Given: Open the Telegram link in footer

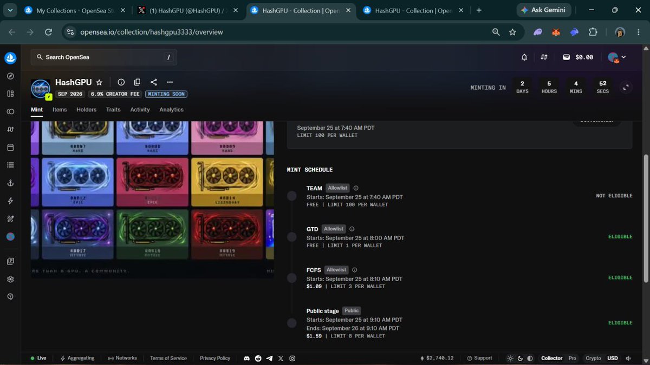Looking at the screenshot, I should coord(269,359).
